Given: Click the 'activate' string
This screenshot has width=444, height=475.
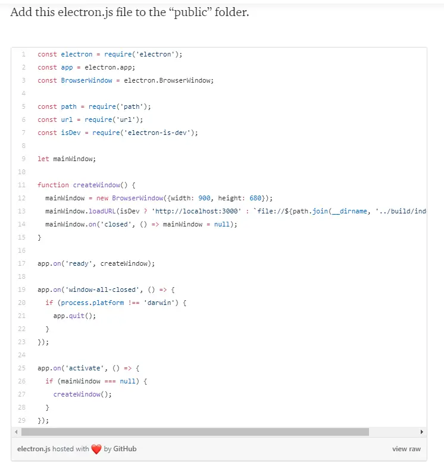Looking at the screenshot, I should 85,368.
